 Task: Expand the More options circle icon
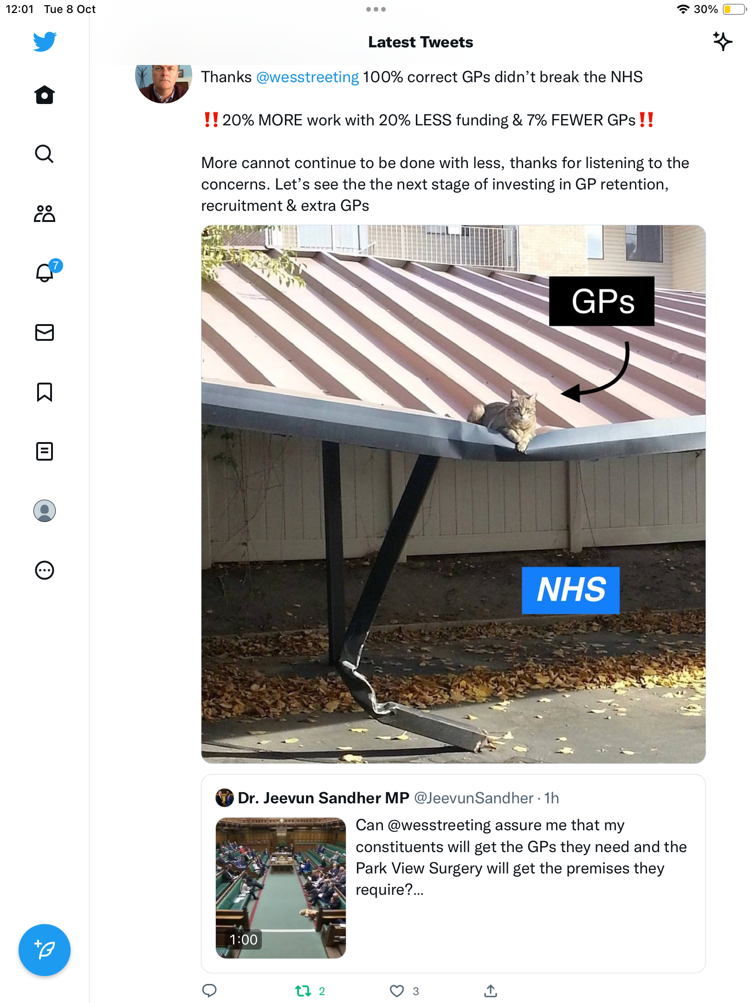(45, 570)
